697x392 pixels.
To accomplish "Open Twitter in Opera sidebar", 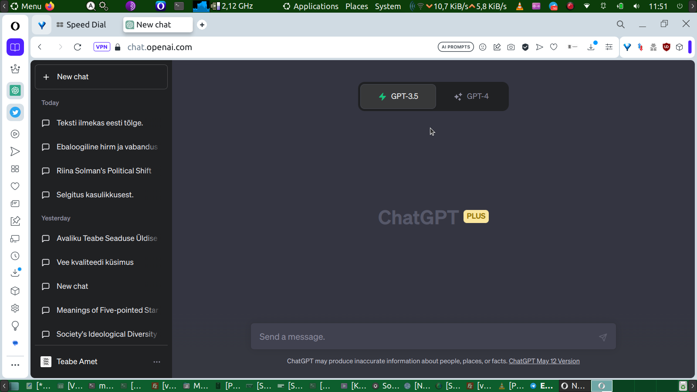I will [15, 112].
